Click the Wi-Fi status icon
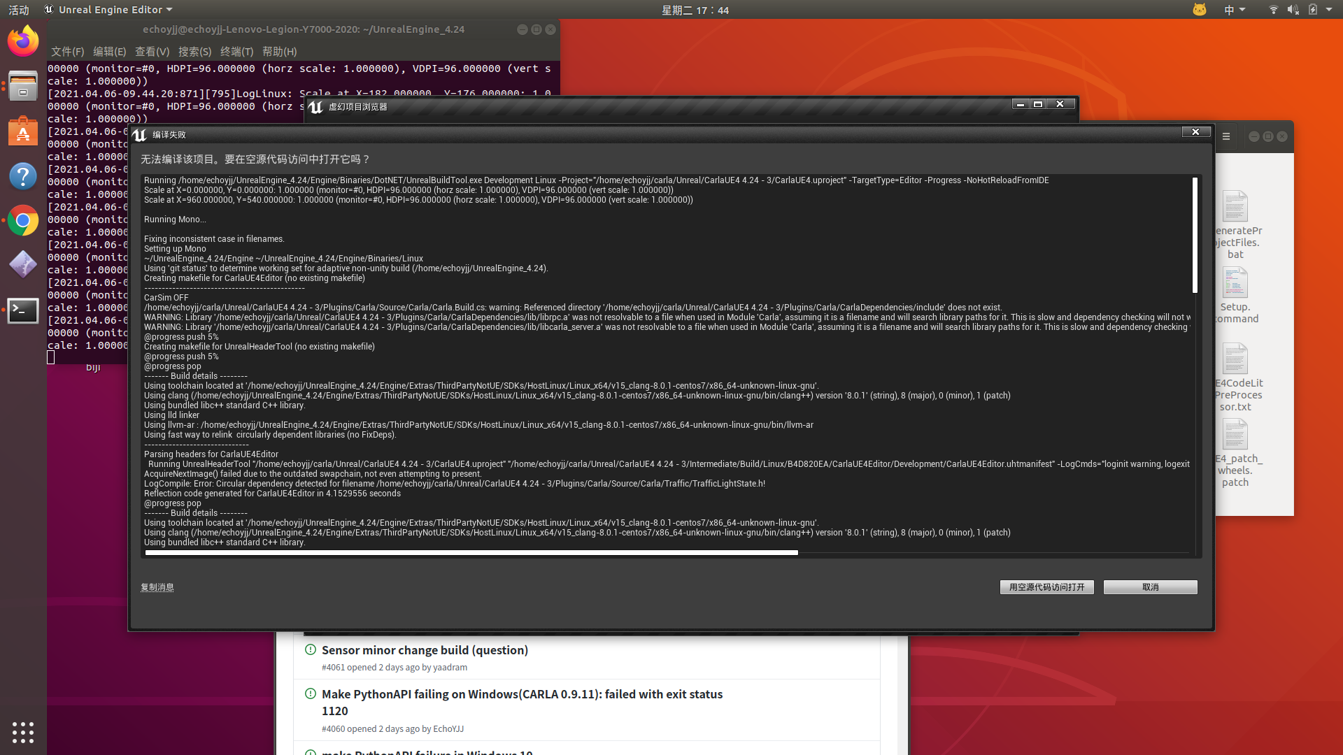The width and height of the screenshot is (1343, 755). [x=1273, y=10]
